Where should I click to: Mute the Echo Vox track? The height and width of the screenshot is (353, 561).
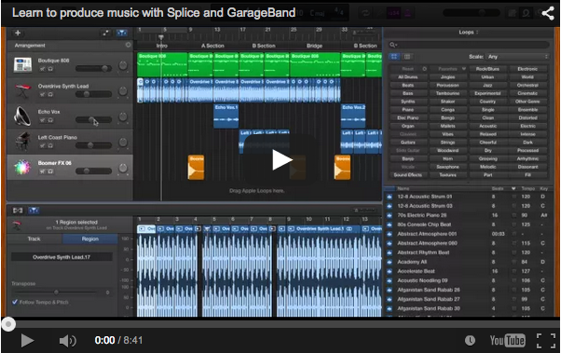(x=42, y=120)
